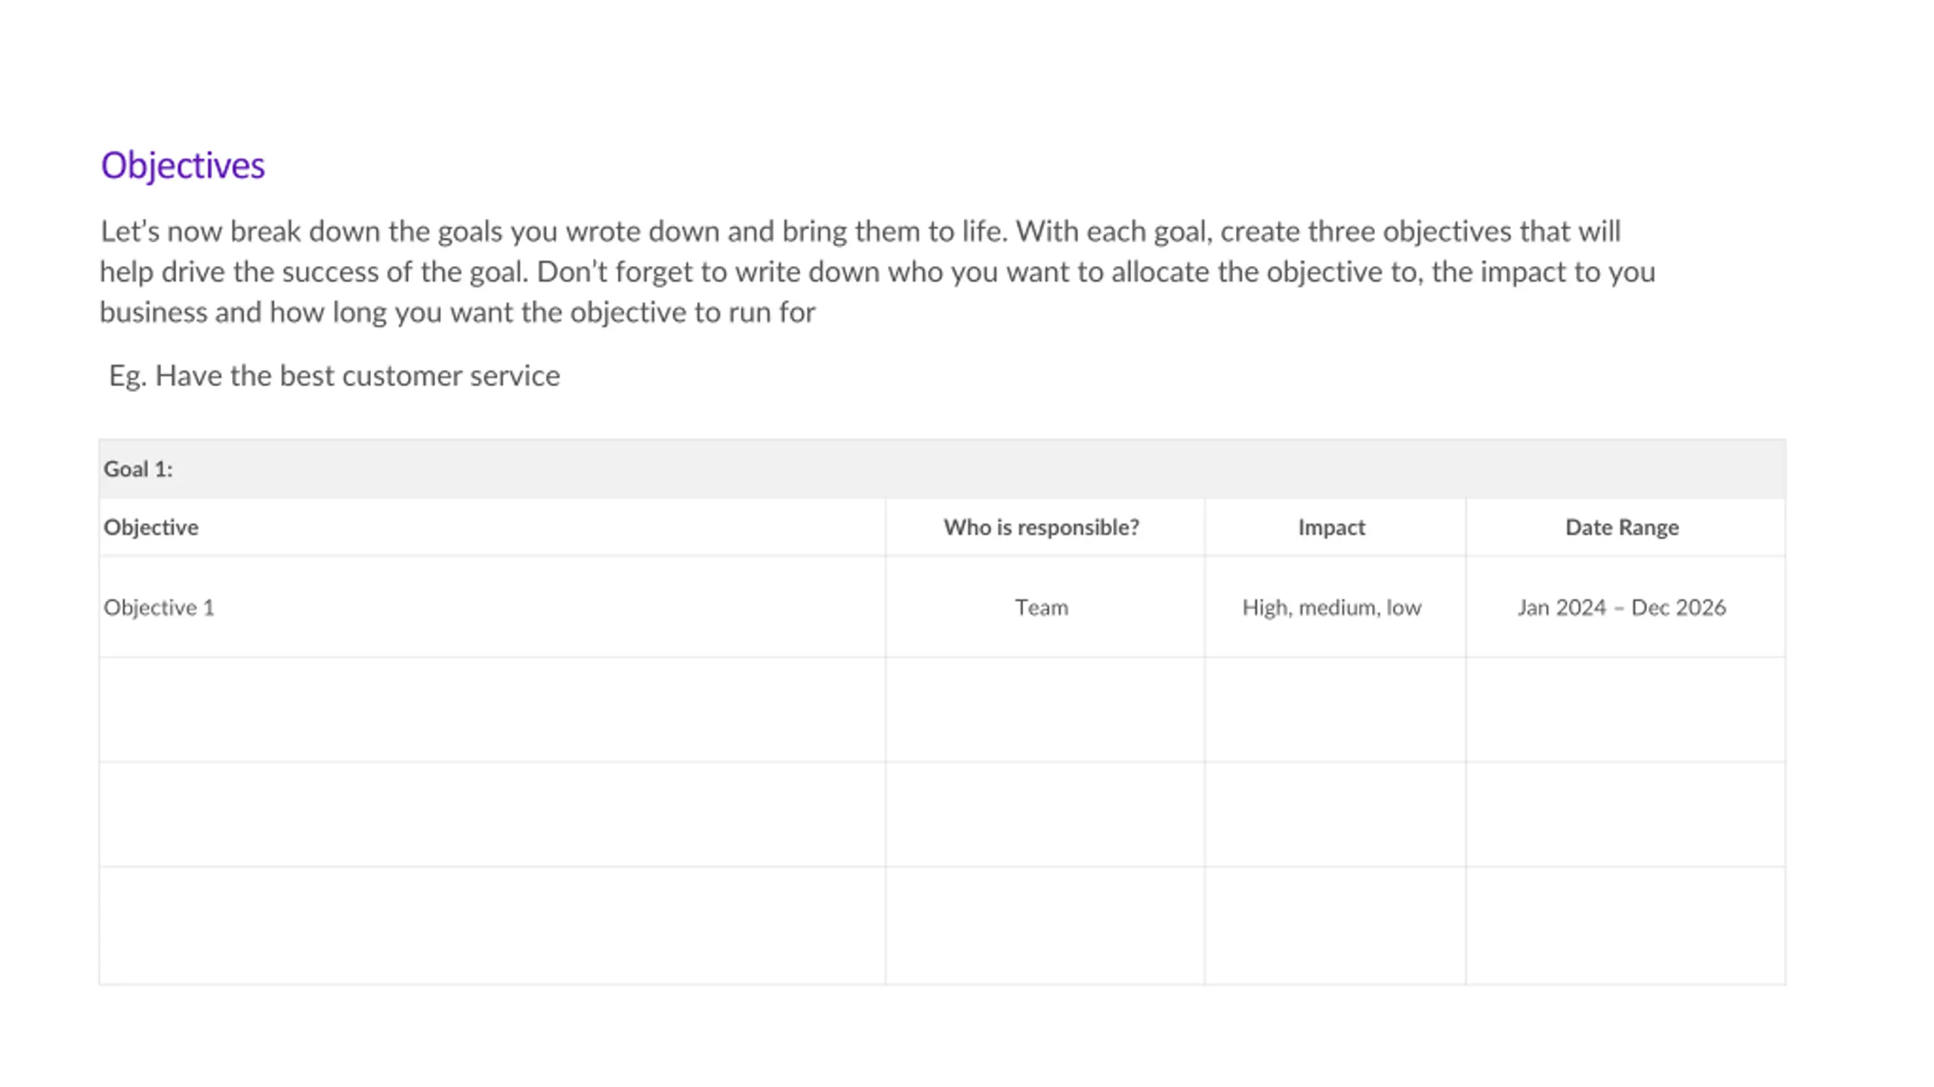Select the Objective 1 cell
Image resolution: width=1934 pixels, height=1087 pixels.
pyautogui.click(x=492, y=607)
